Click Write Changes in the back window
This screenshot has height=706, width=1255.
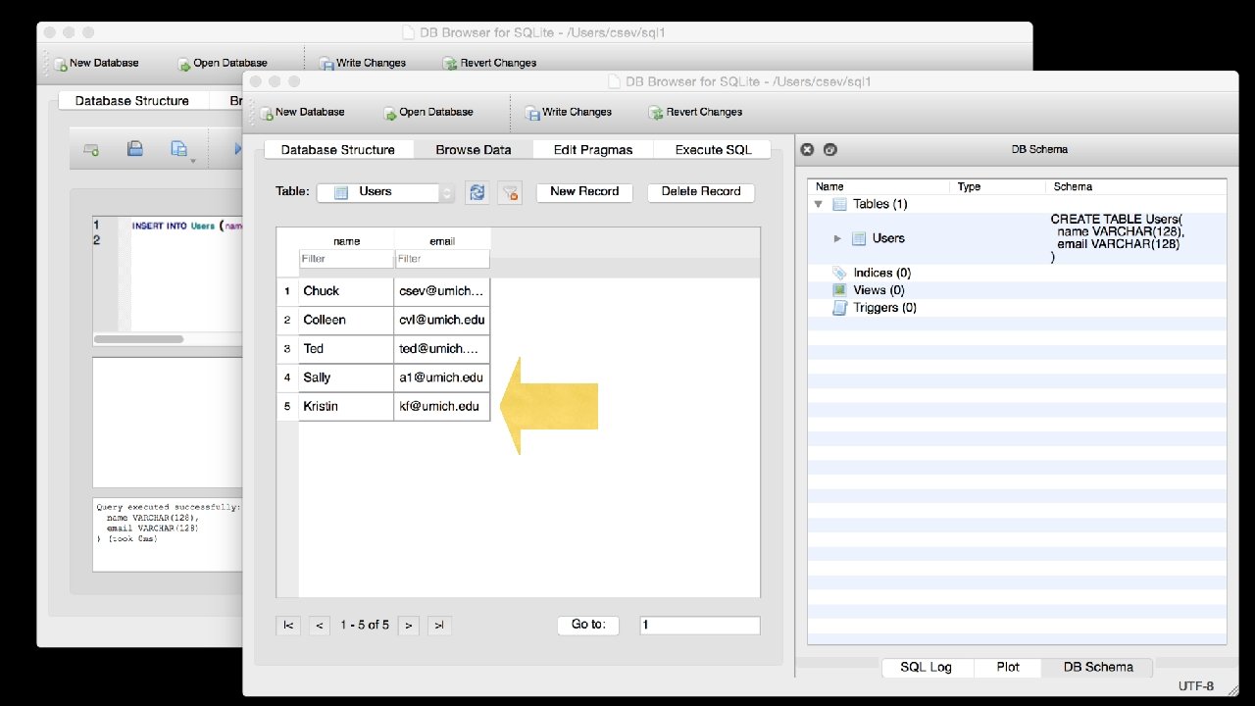[362, 63]
